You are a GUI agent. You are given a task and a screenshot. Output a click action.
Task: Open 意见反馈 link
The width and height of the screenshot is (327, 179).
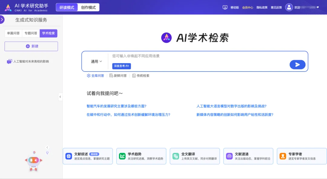point(276,8)
